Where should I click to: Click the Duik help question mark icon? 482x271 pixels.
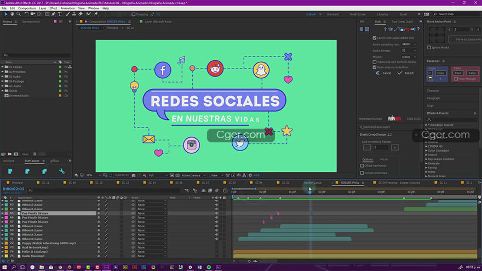tap(418, 29)
